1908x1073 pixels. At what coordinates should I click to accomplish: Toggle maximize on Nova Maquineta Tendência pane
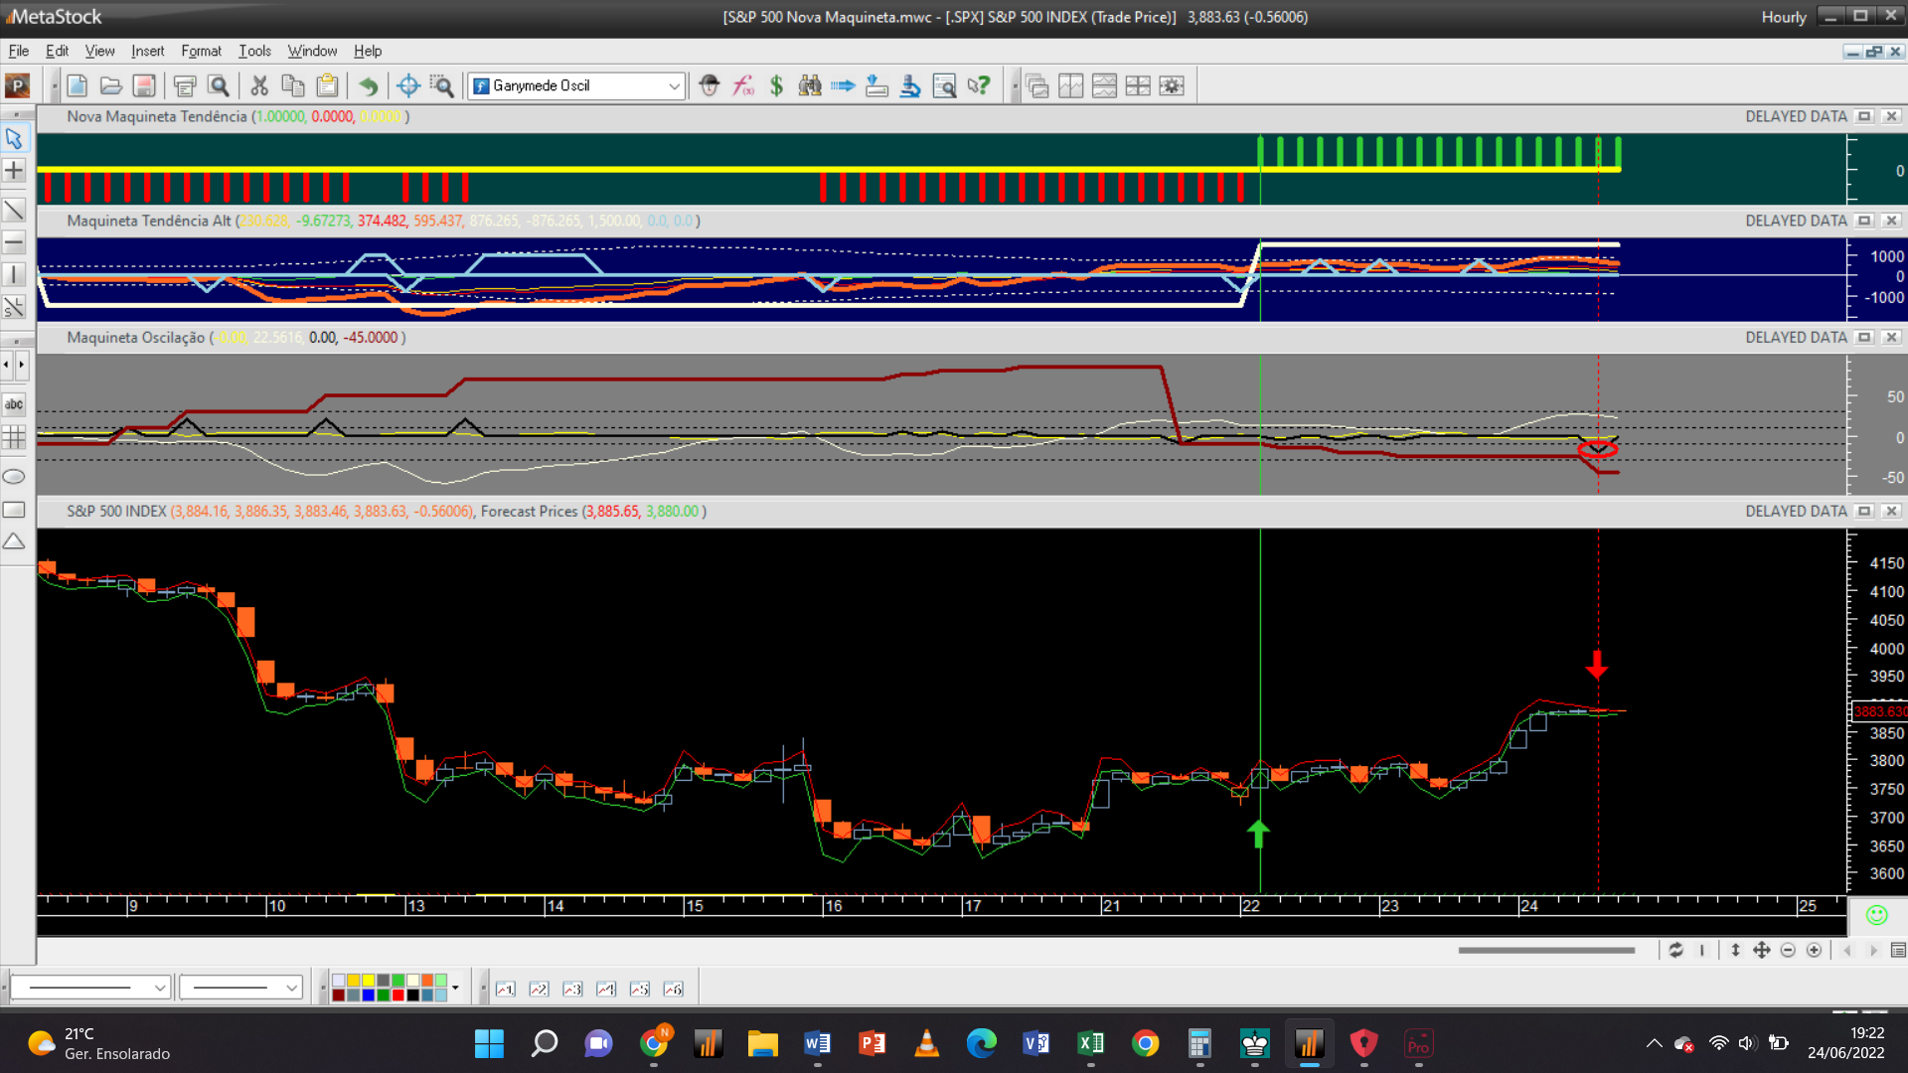1864,116
